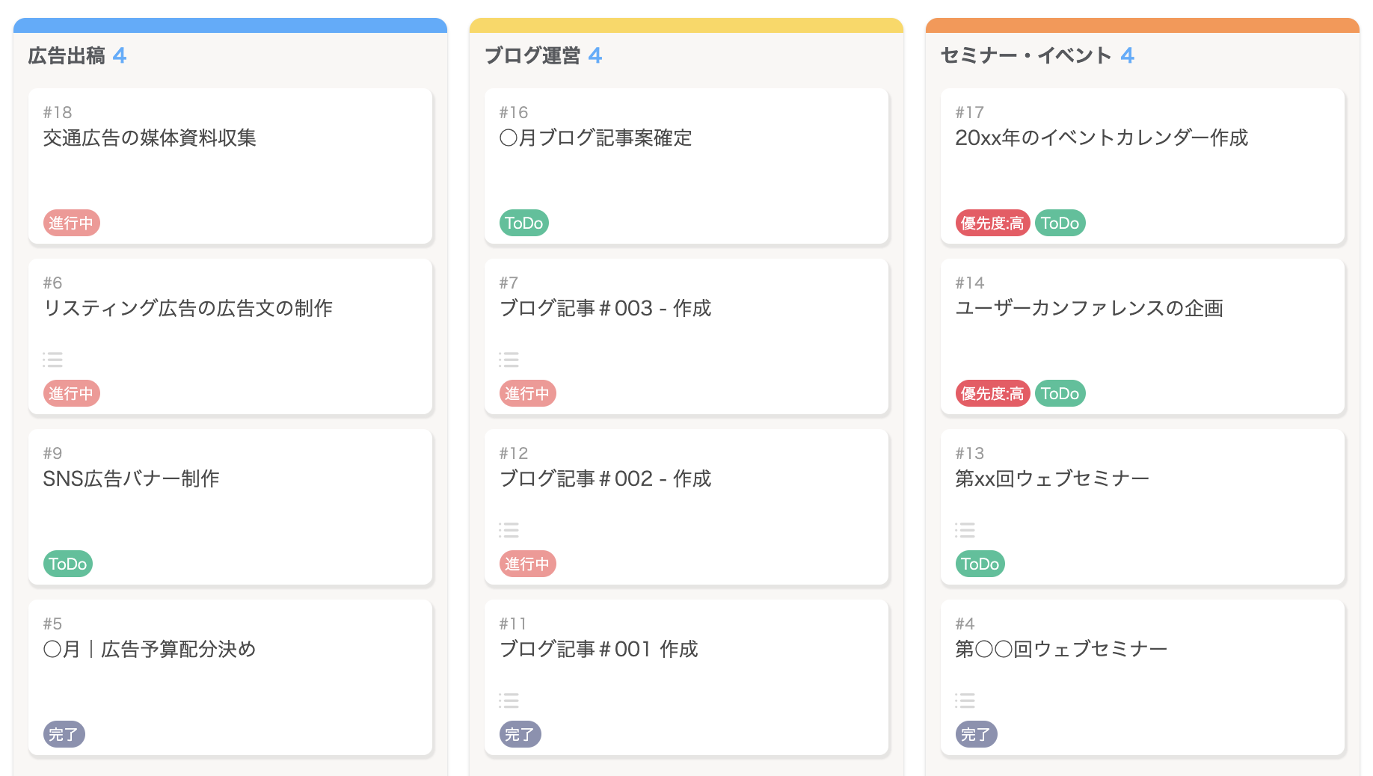Screen dimensions: 1373x776
Task: Open card 第○○回ウェブセミナー
Action: pyautogui.click(x=1143, y=677)
